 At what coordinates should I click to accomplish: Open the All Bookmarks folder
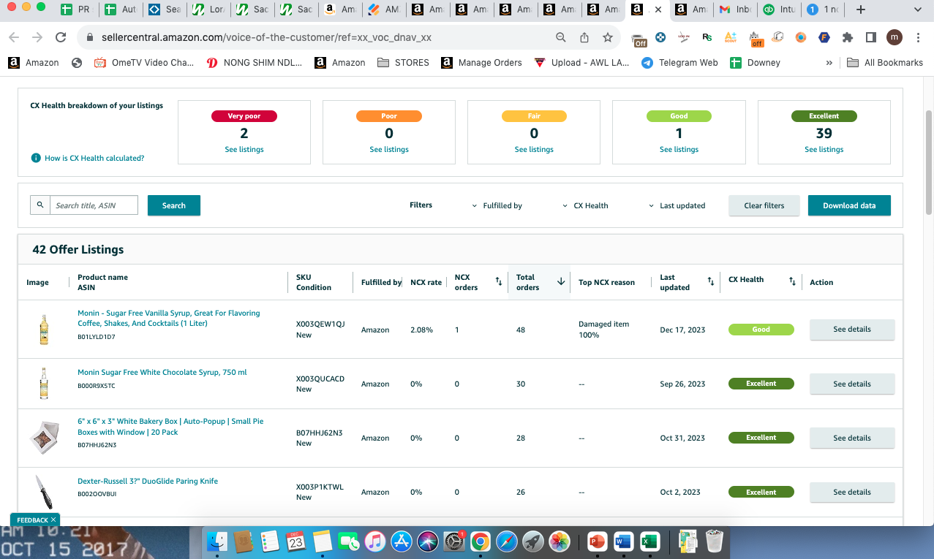click(x=884, y=63)
